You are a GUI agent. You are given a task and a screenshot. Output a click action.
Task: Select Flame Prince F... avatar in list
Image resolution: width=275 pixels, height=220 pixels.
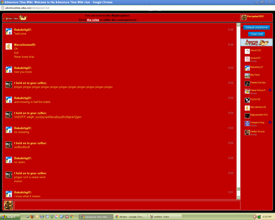247,91
